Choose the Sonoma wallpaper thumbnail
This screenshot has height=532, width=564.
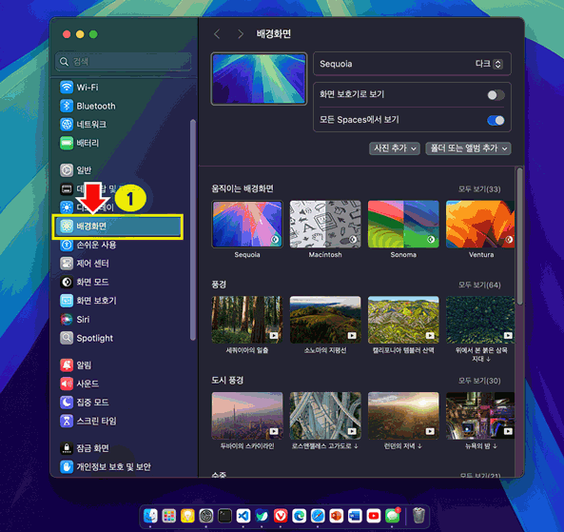point(403,225)
